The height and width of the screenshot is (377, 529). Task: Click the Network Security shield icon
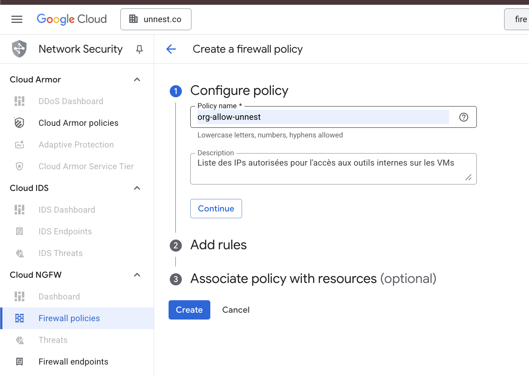(x=19, y=49)
